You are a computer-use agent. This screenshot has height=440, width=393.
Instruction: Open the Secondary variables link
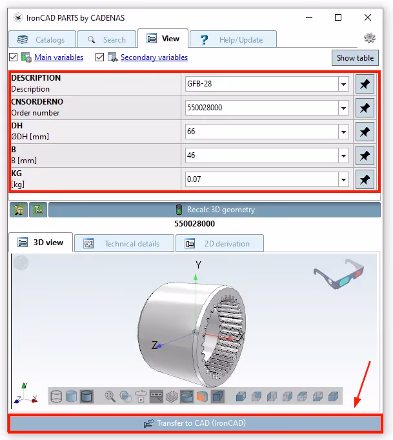click(x=154, y=57)
